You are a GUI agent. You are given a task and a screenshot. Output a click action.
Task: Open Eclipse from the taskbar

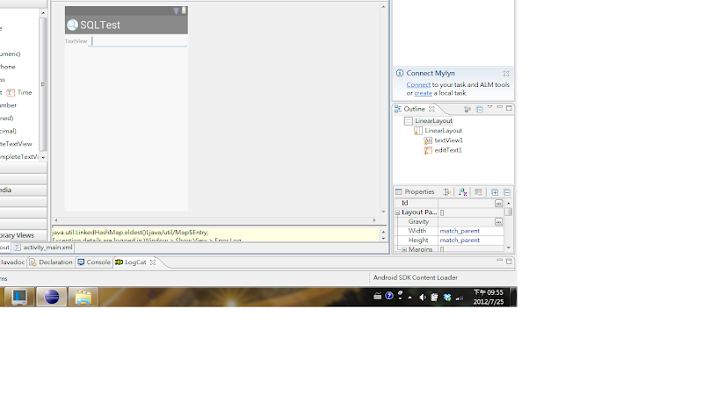pos(52,298)
